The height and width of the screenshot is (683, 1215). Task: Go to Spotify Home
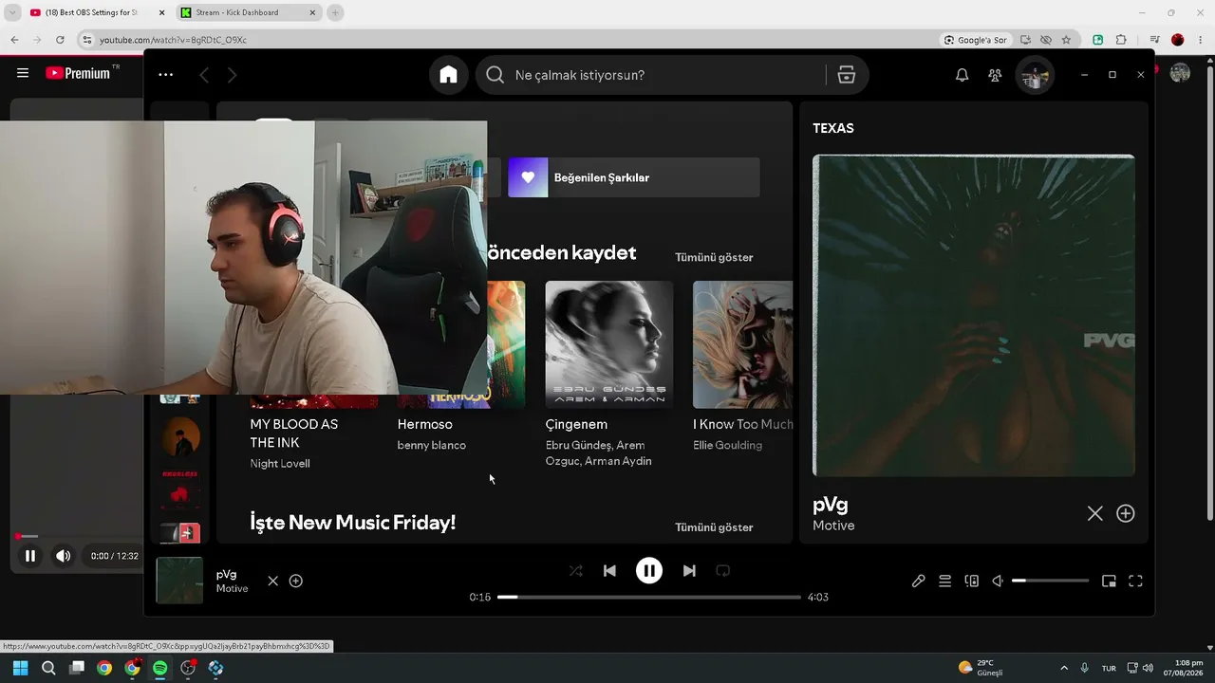[448, 75]
